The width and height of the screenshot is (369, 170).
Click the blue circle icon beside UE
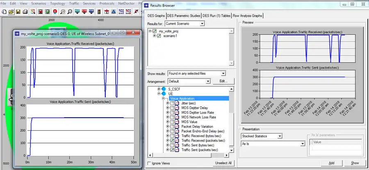[x=164, y=94]
